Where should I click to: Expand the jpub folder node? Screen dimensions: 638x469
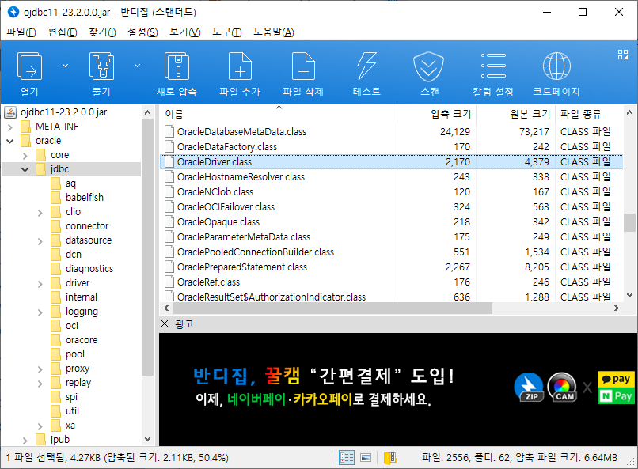pyautogui.click(x=25, y=441)
